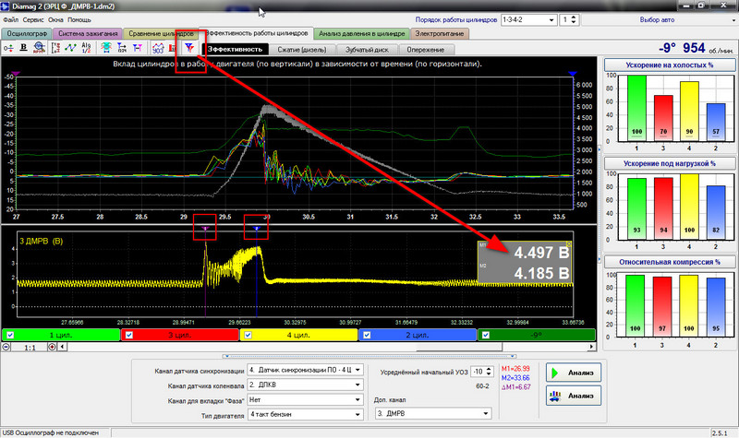Click the Анализ button with bar-chart icon
739x438 pixels.
click(x=573, y=396)
